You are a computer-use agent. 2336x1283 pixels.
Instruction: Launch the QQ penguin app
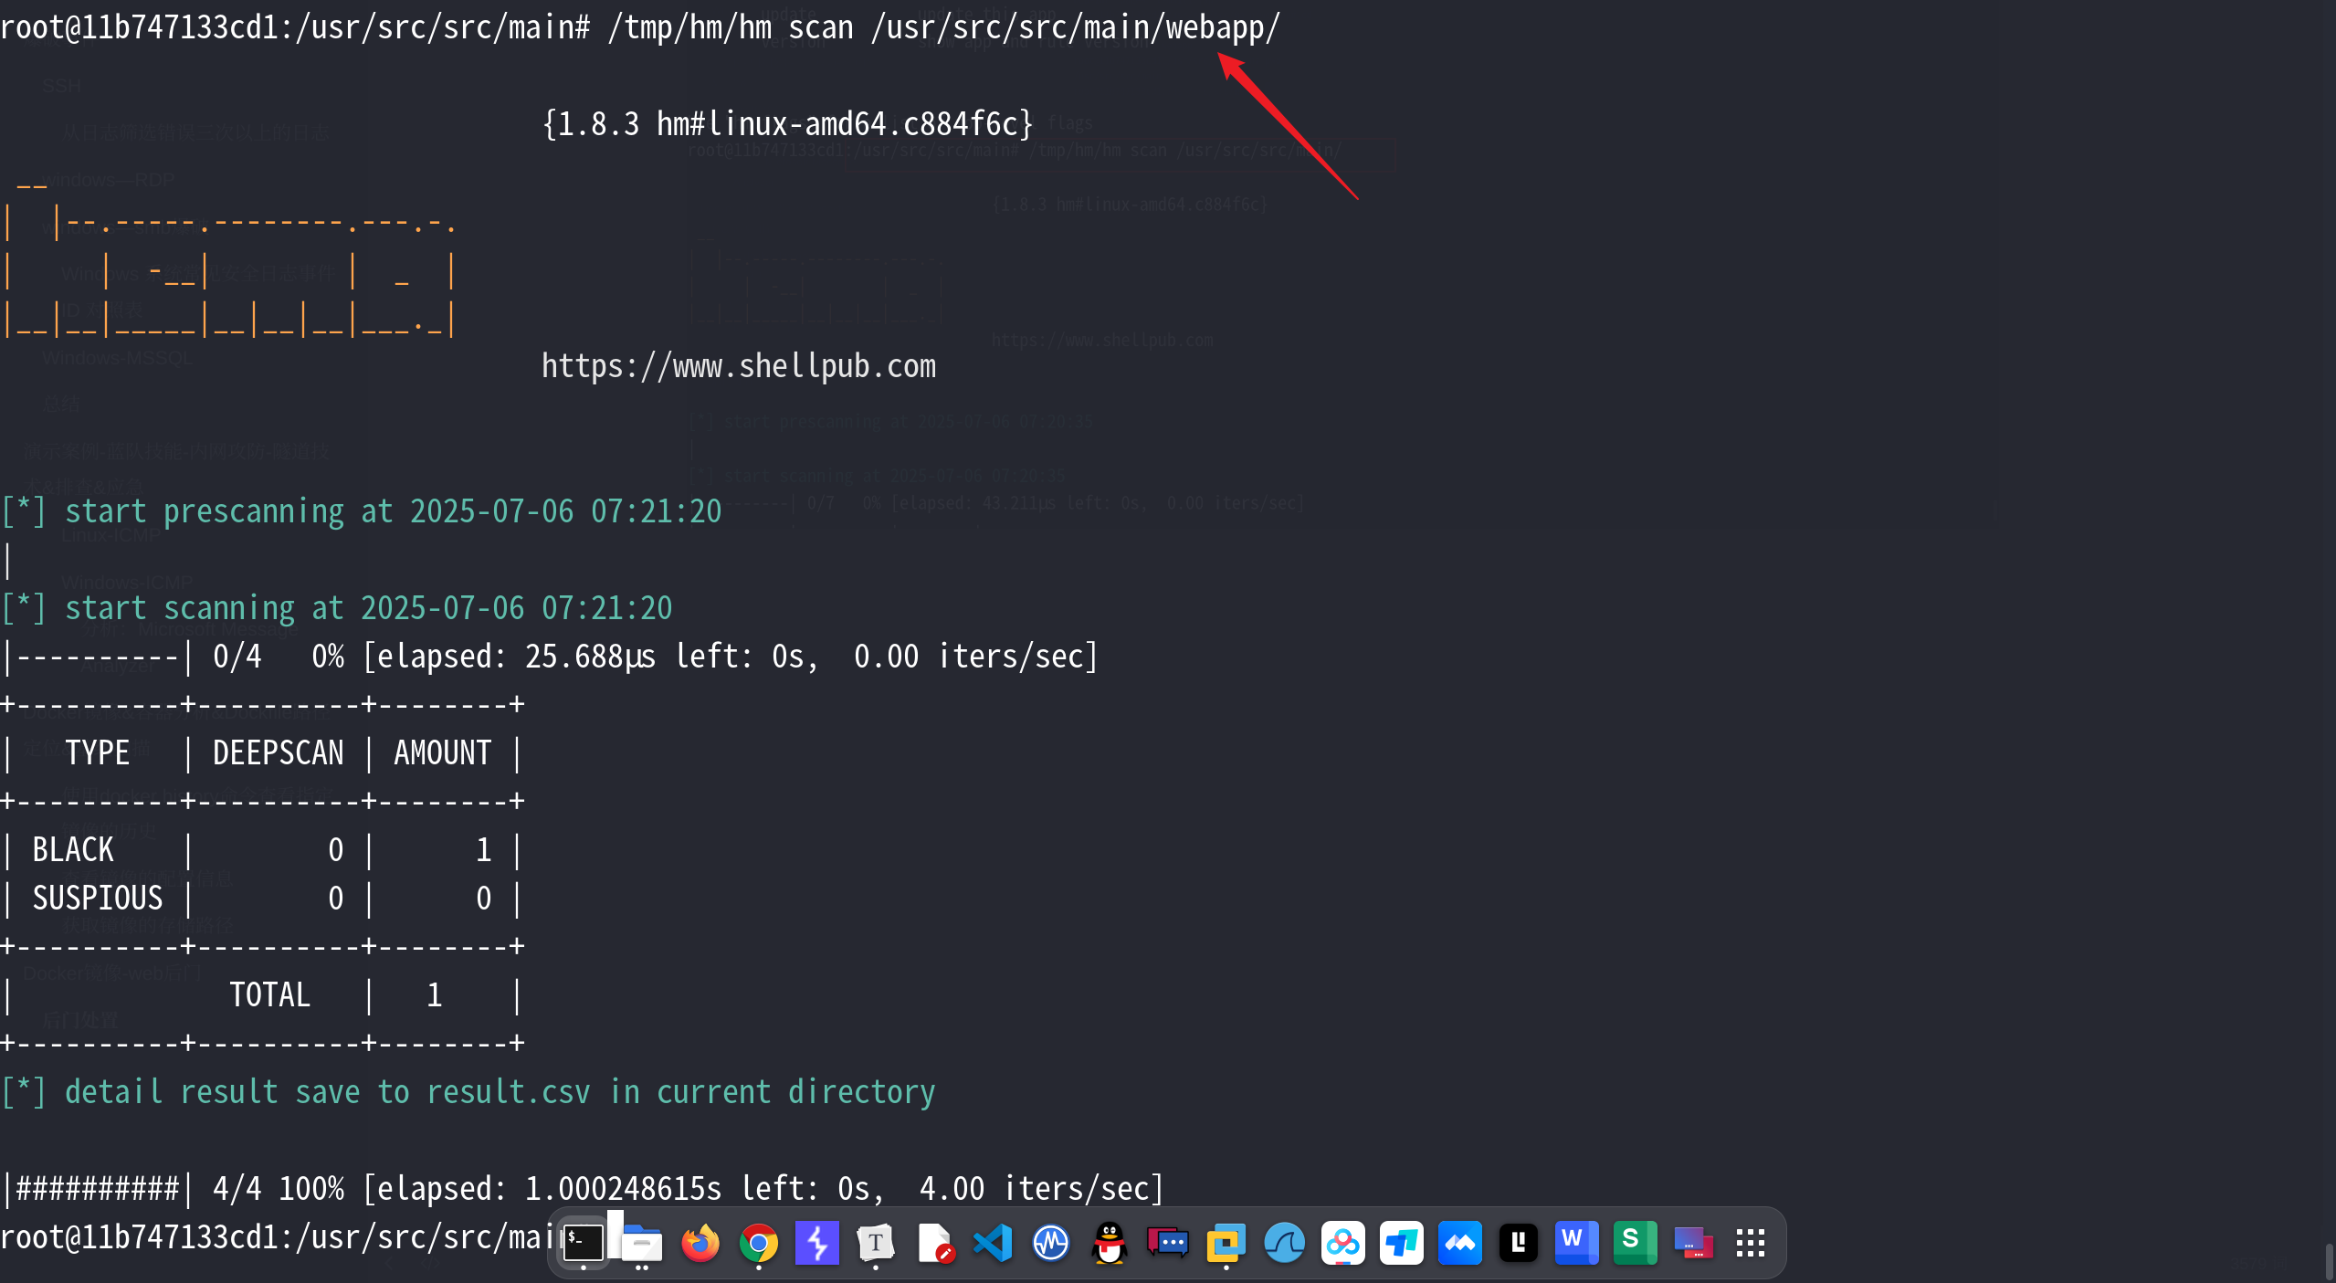pos(1110,1243)
